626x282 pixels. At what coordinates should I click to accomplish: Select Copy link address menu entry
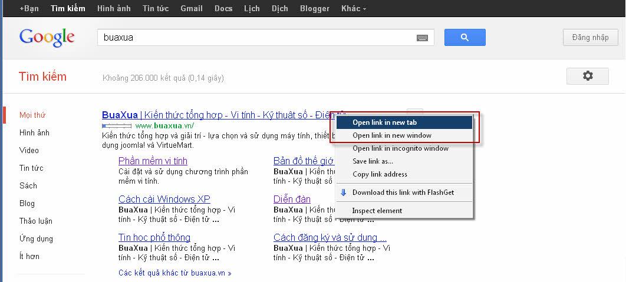[404, 174]
